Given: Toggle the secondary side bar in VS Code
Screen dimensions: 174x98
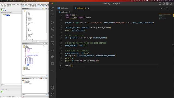Looking at the screenshot, I should pos(167,4).
